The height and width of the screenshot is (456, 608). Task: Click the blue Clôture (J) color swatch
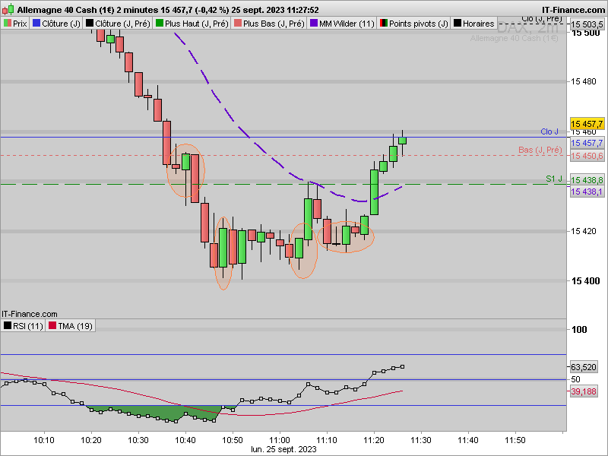coord(36,24)
